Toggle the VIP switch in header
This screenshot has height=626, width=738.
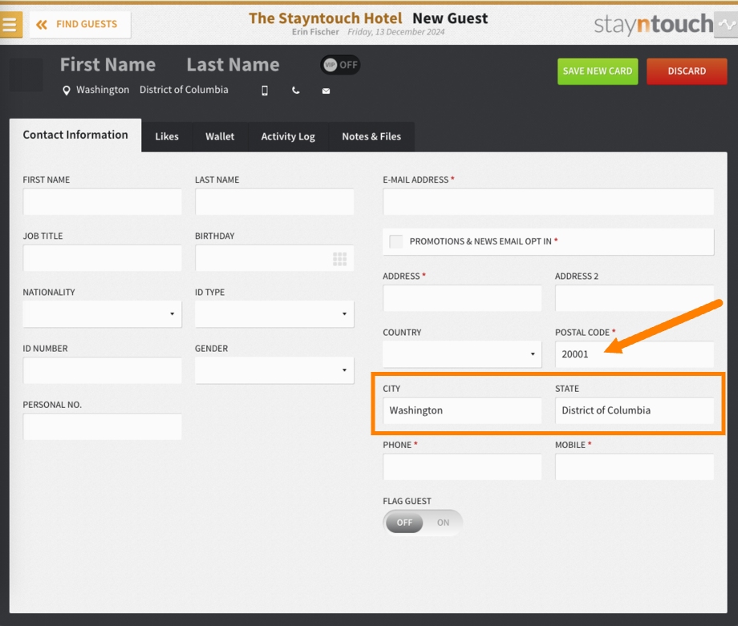tap(341, 65)
